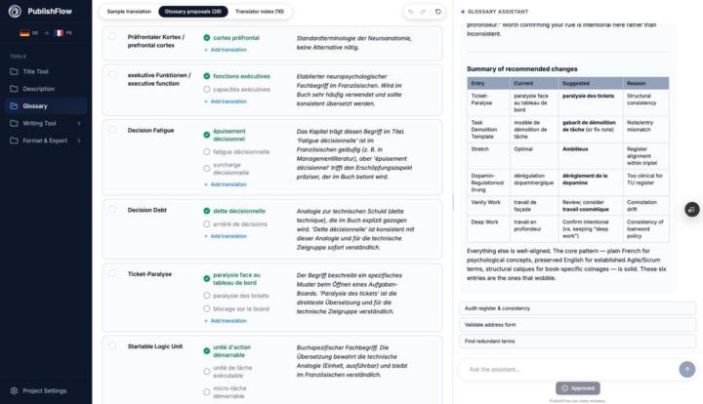Click selected 'dette décisionnelle' green check

(x=207, y=211)
